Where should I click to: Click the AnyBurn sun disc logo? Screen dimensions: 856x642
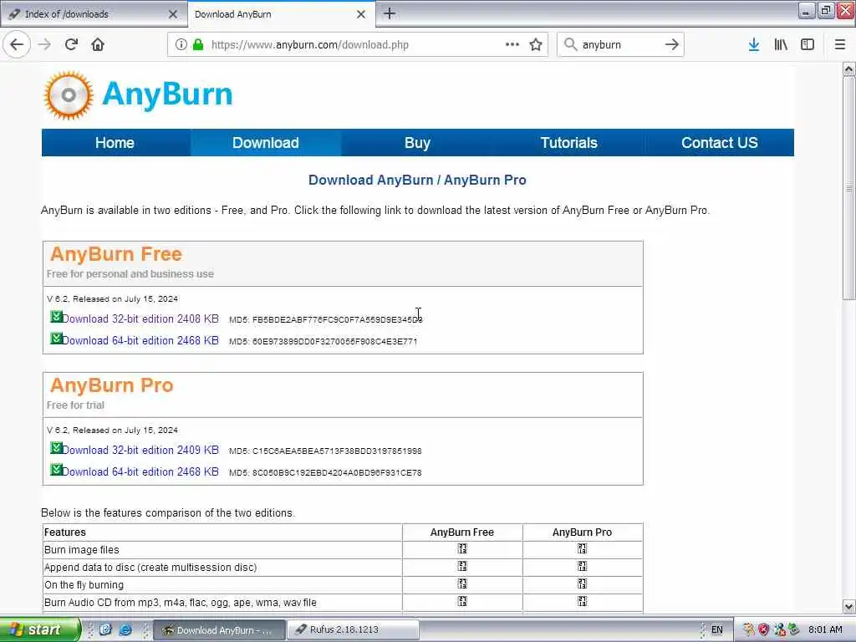click(x=69, y=95)
